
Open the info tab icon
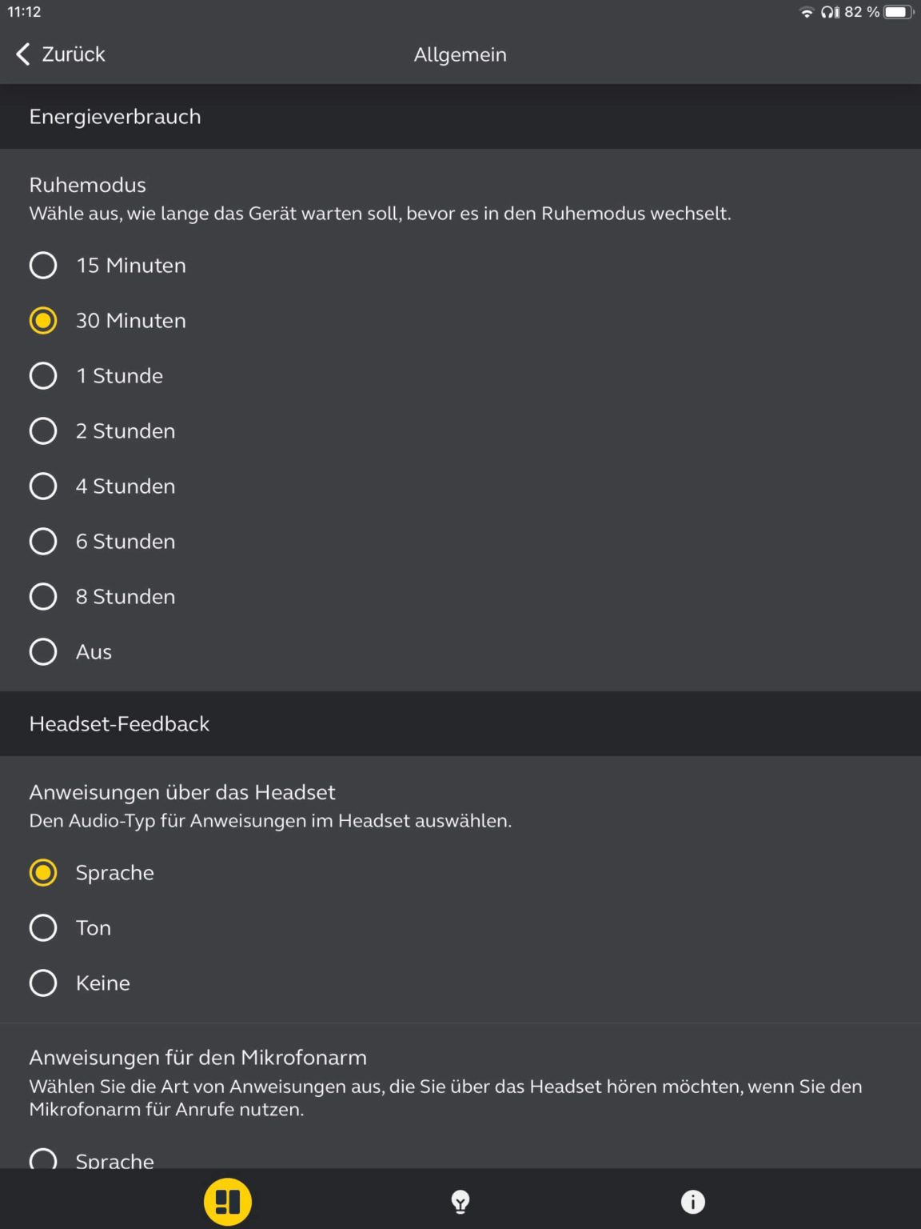(692, 1201)
